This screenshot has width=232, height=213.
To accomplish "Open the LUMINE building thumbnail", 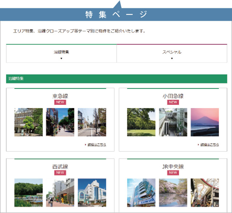I will 141,192.
